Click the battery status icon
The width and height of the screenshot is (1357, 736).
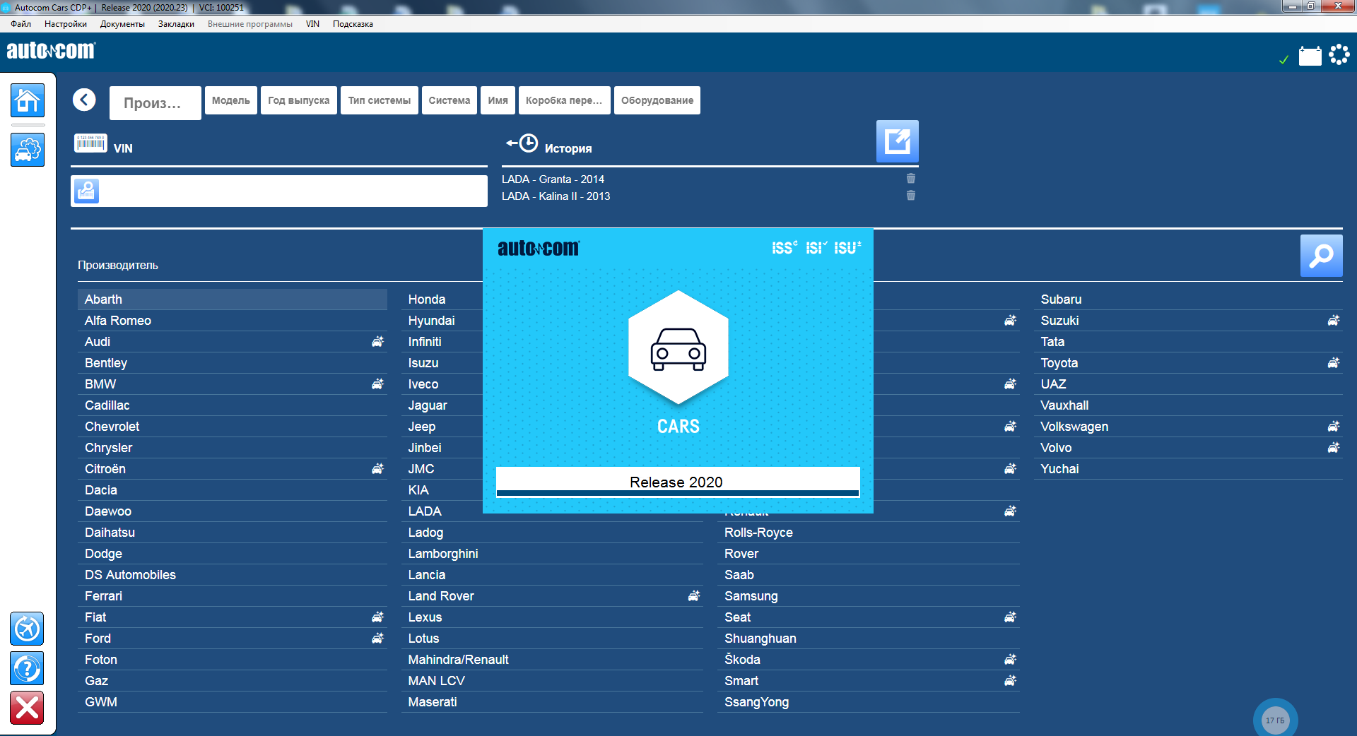(x=1310, y=56)
